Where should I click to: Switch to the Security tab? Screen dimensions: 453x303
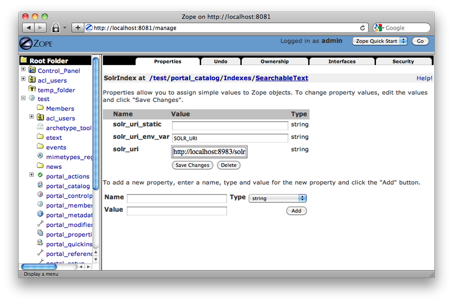[403, 61]
